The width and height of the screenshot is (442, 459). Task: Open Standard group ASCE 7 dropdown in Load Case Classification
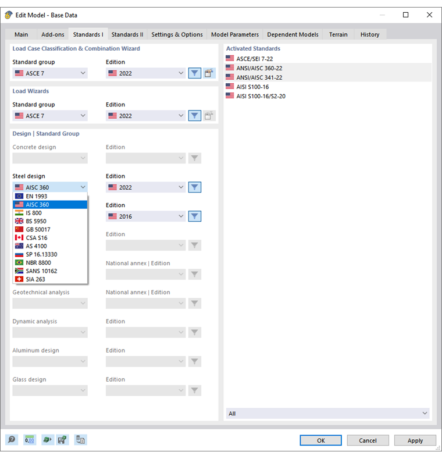pos(50,73)
